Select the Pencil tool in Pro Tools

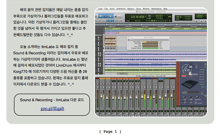pyautogui.click(x=120, y=16)
